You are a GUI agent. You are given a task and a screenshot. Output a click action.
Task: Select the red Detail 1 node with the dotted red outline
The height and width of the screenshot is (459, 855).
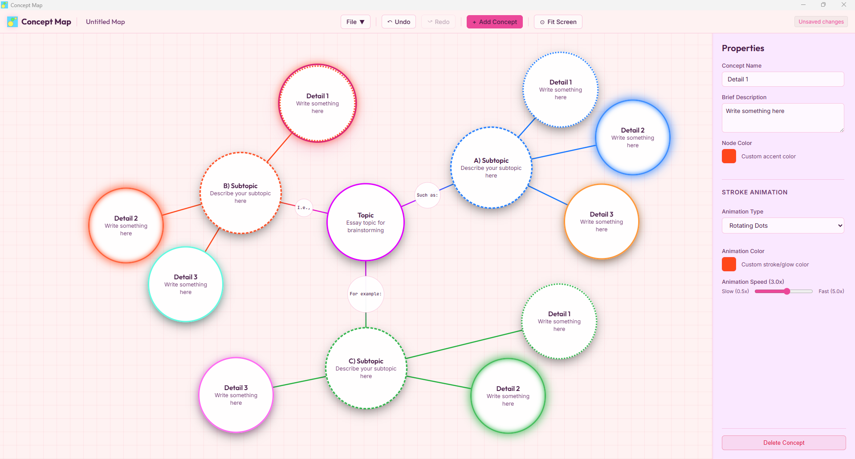tap(318, 103)
